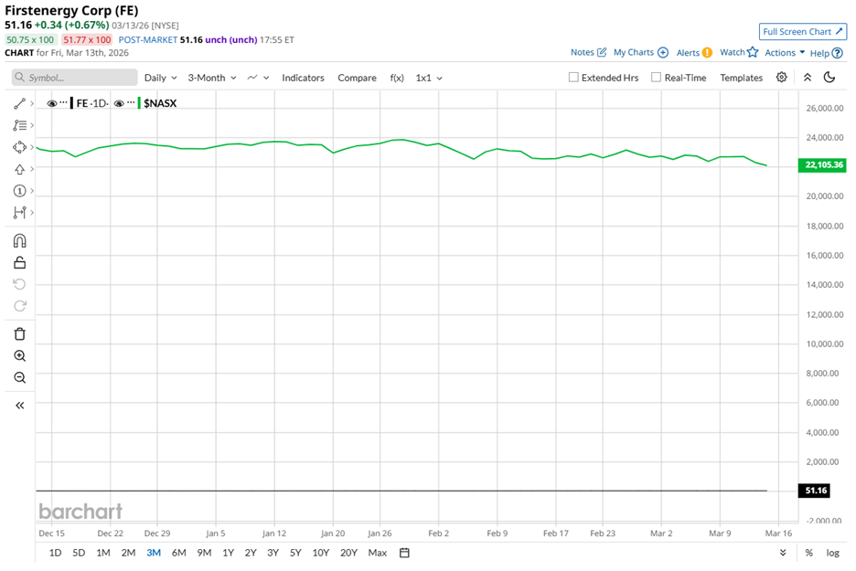Click the Symbol search field
Screen dimensions: 856x571
point(75,78)
